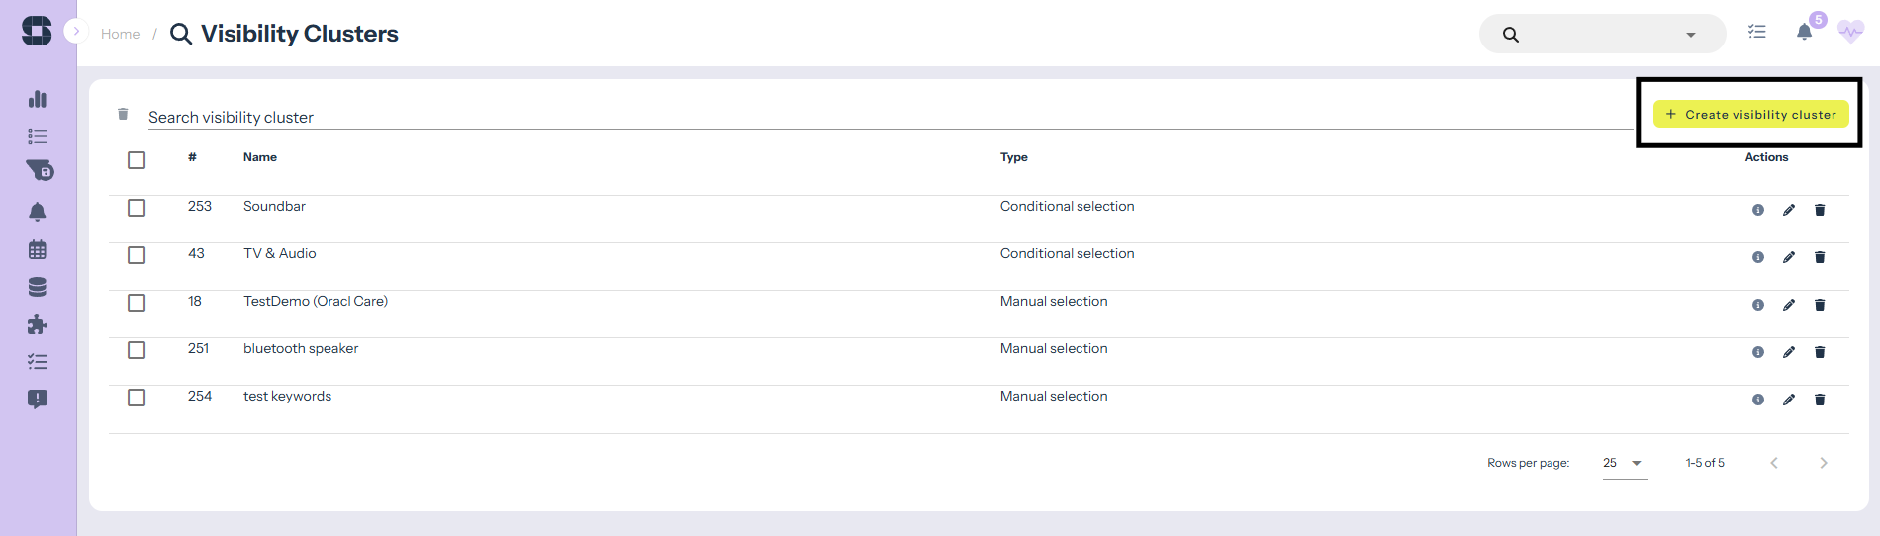Image resolution: width=1880 pixels, height=536 pixels.
Task: Sort the table by Name column header
Action: click(260, 157)
